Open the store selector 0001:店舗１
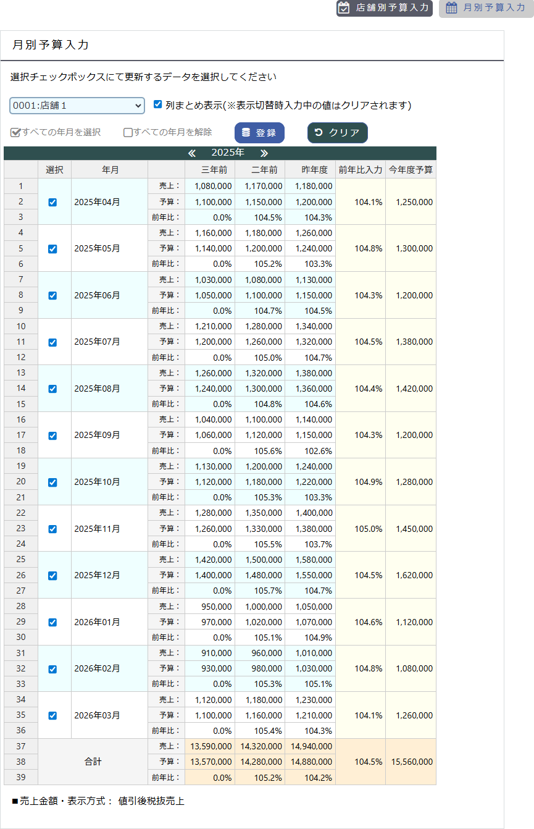 pos(77,106)
